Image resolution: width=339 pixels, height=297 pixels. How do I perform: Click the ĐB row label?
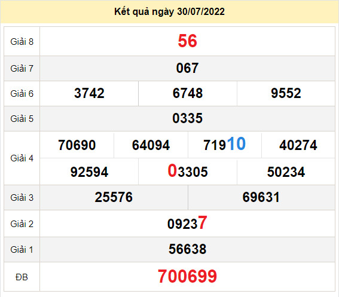coord(22,277)
